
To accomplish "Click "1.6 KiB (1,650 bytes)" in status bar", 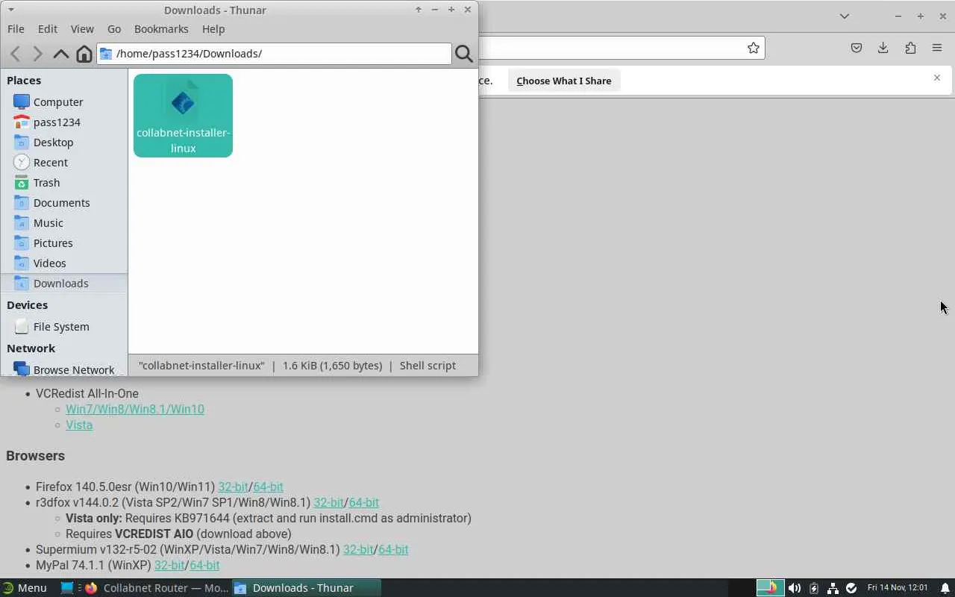I will (332, 366).
